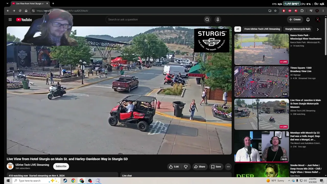Open the weather widget showing 95°F Sunny
The height and width of the screenshot is (184, 327).
275,181
